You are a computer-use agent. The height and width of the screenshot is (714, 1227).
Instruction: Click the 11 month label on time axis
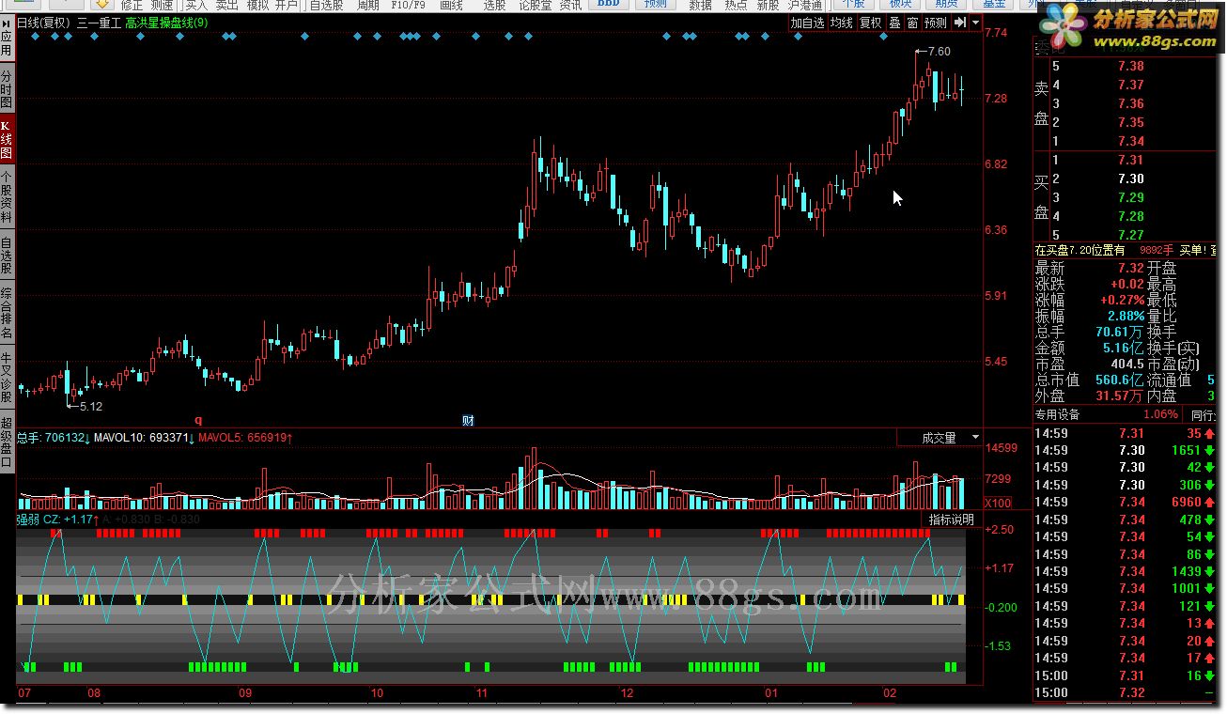click(482, 693)
